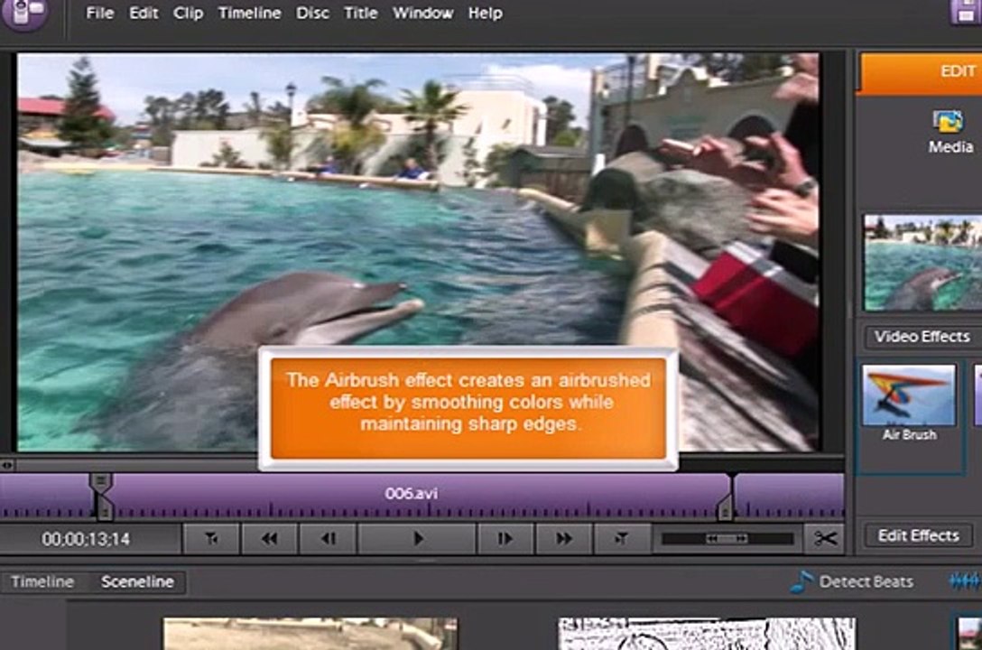Open the Help menu
Image resolution: width=982 pixels, height=650 pixels.
click(x=486, y=13)
